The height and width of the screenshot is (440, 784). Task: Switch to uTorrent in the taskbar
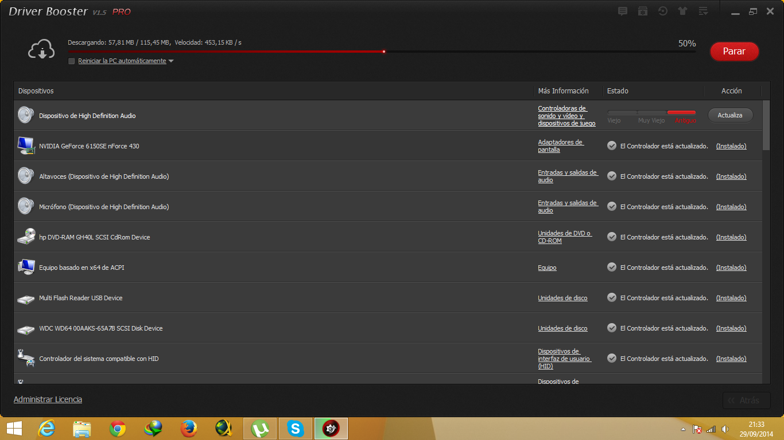260,429
